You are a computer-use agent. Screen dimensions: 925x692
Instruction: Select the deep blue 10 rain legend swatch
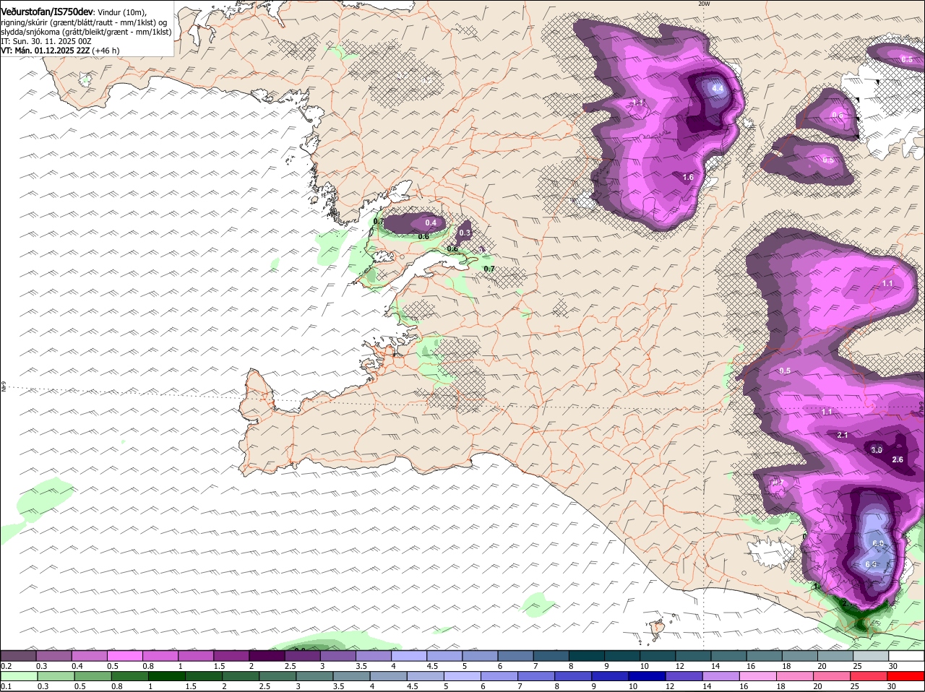[x=647, y=677]
